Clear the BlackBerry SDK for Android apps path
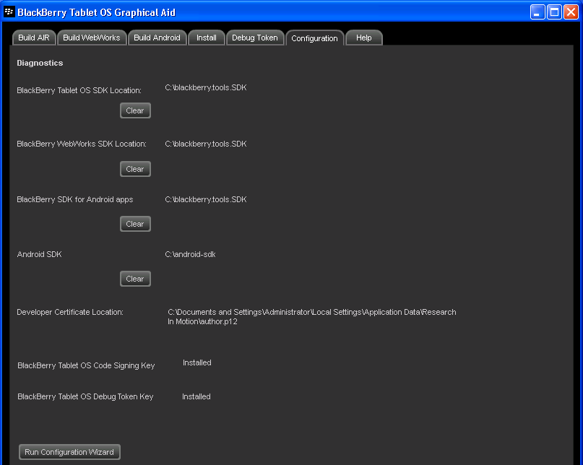This screenshot has width=583, height=465. point(135,224)
